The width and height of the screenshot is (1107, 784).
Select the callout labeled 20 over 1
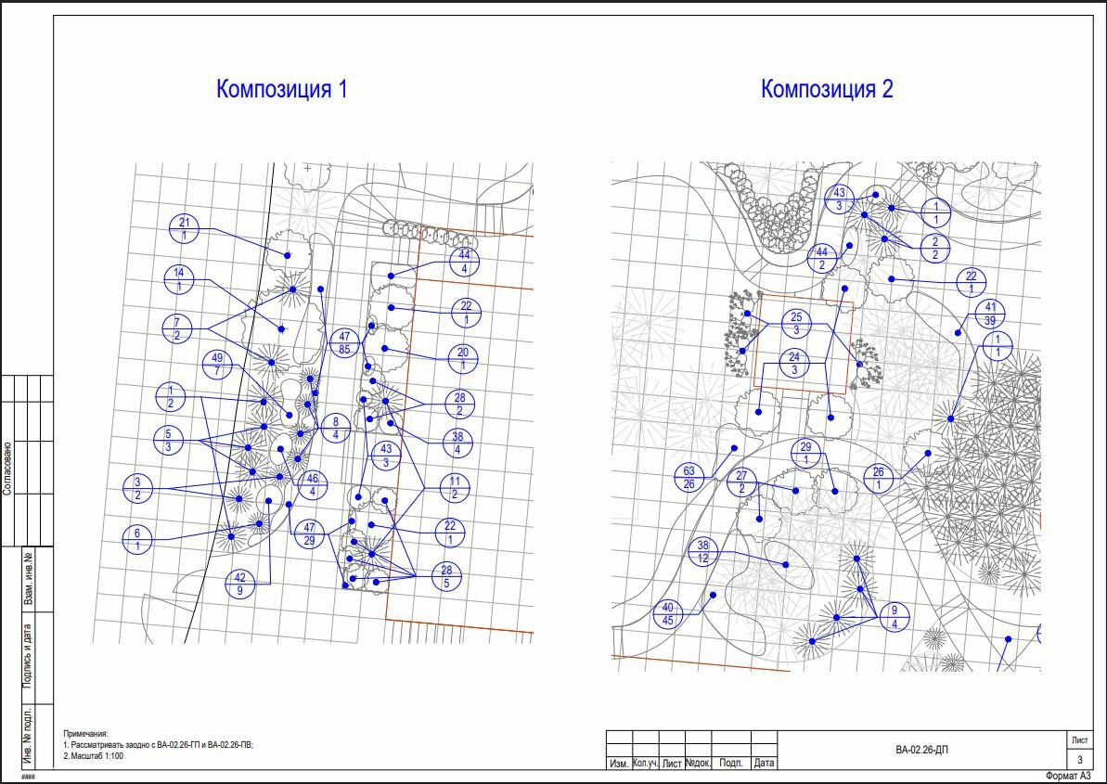pos(462,358)
